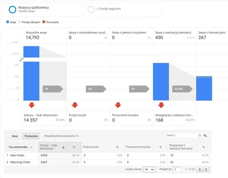
Task: Click + Dodaj segment
Action: pyautogui.click(x=109, y=9)
